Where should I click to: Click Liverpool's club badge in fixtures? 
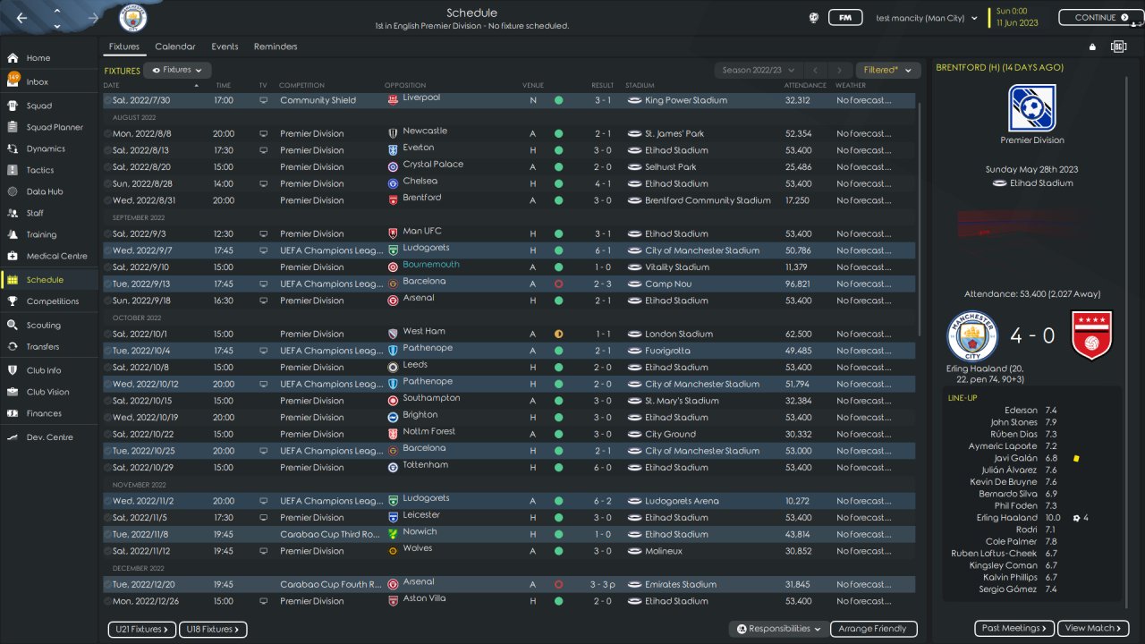[x=393, y=100]
